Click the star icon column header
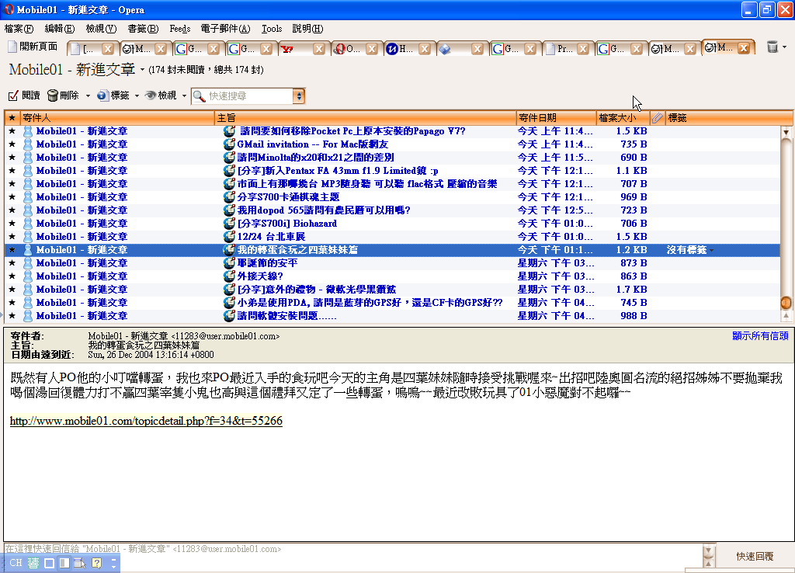Image resolution: width=795 pixels, height=573 pixels. [12, 118]
